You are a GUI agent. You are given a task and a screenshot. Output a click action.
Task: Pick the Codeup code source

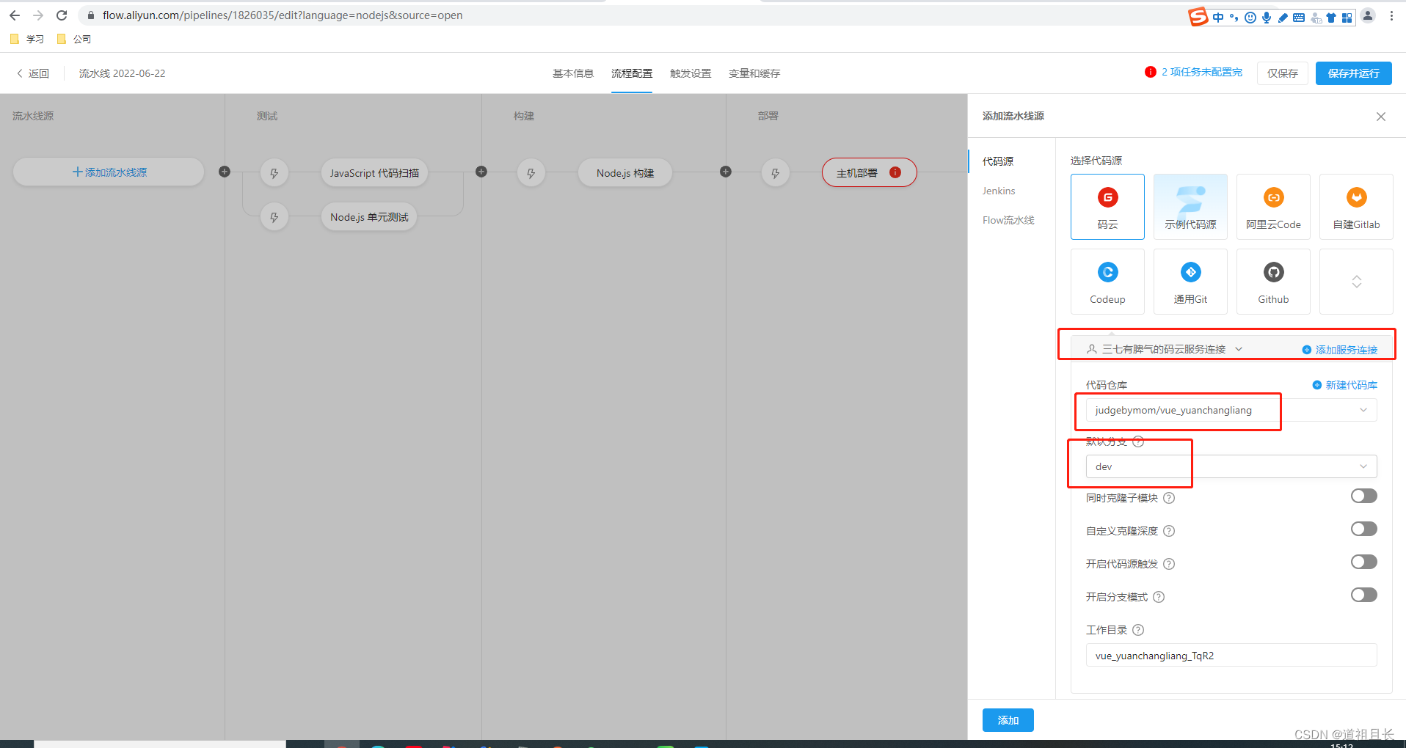[x=1107, y=282]
